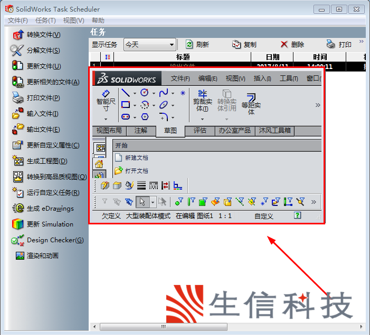Expand the 剪裁实体 dropdown arrow
Screen dimensions: 370x335
[x=203, y=120]
